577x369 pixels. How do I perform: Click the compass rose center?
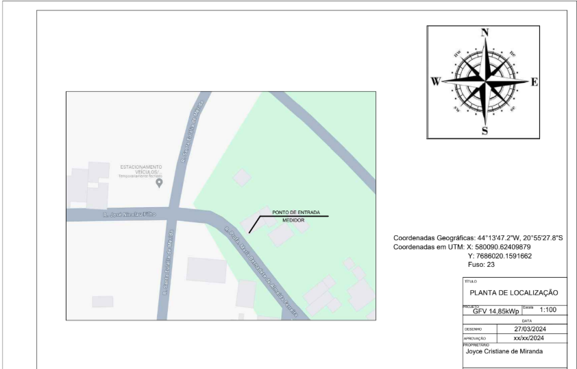[485, 82]
